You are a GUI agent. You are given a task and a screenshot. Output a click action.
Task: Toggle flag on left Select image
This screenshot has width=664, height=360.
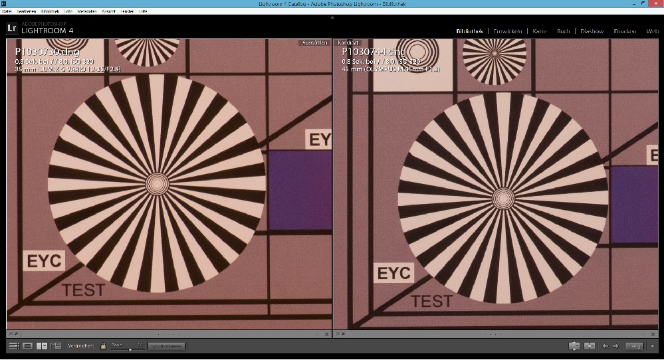coord(11,334)
